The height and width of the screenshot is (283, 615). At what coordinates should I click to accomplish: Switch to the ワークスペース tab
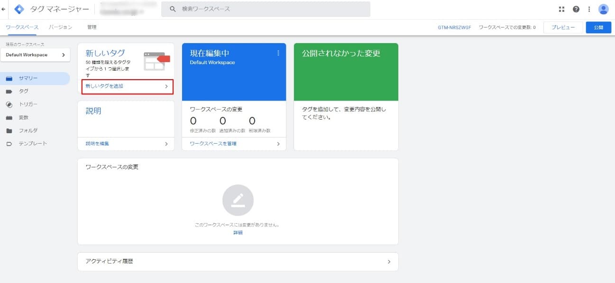point(22,27)
